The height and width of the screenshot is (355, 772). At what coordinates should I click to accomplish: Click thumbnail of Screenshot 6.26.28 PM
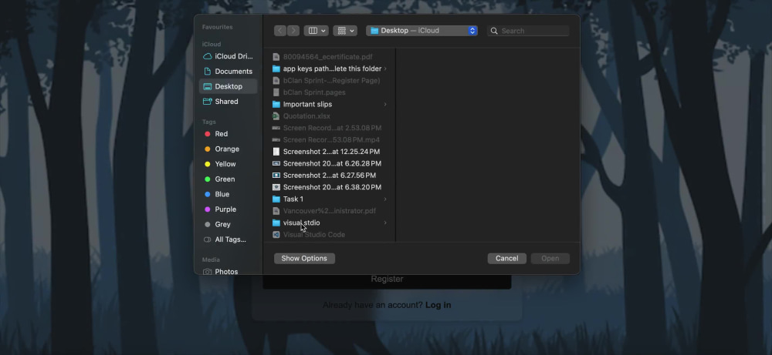point(276,163)
